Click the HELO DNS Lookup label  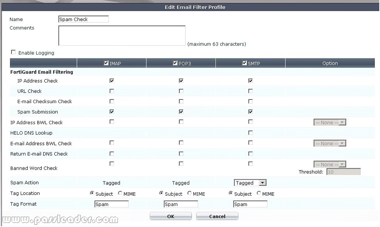click(31, 133)
